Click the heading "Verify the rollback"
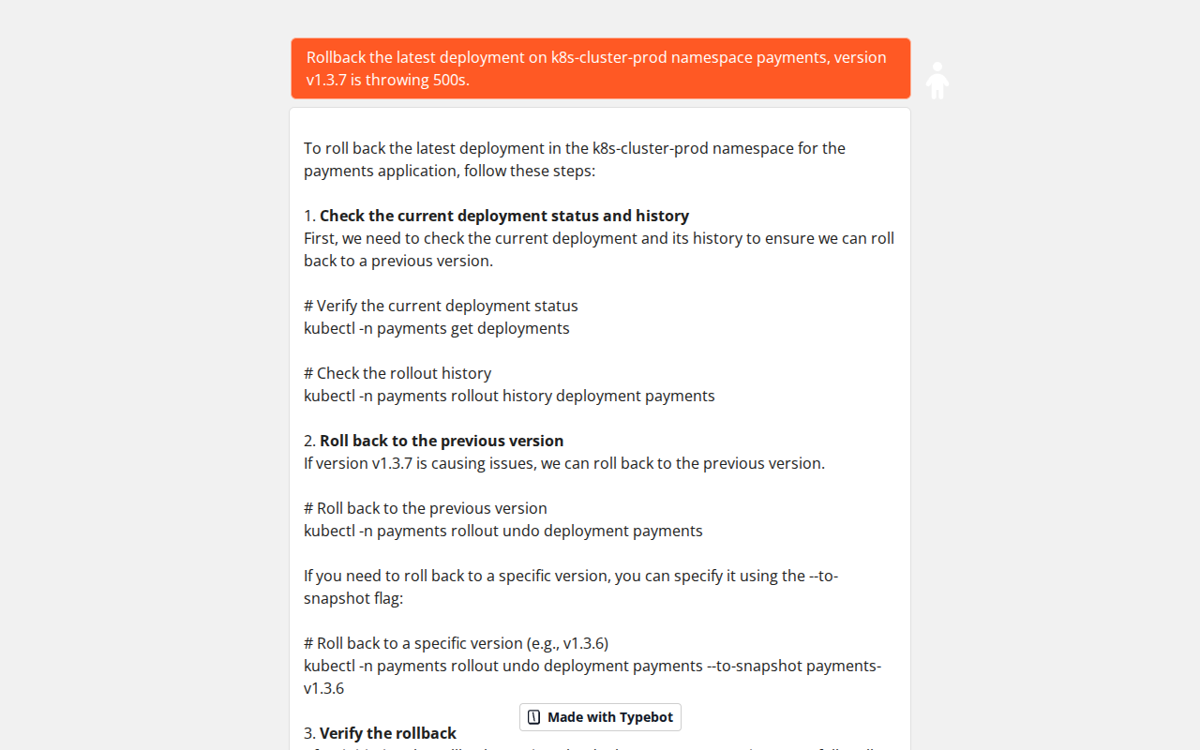This screenshot has width=1200, height=750. click(387, 732)
